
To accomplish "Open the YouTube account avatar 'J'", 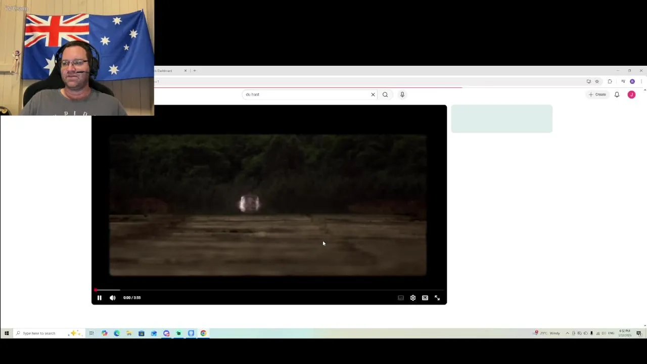I will (x=631, y=95).
